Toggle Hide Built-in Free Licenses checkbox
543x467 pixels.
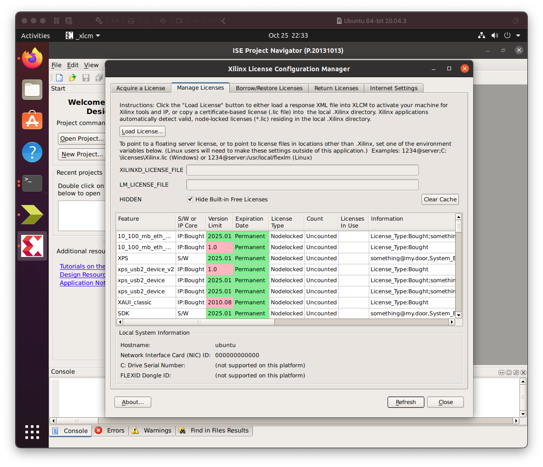pos(190,199)
